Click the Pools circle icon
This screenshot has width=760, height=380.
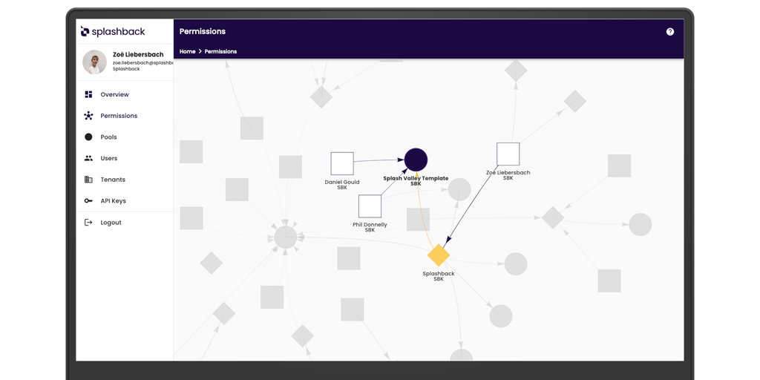coord(88,137)
